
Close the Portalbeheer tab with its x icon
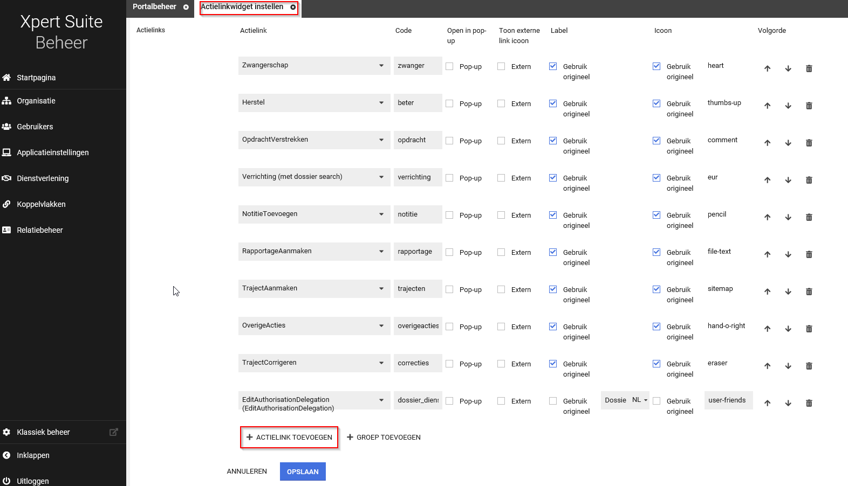186,7
